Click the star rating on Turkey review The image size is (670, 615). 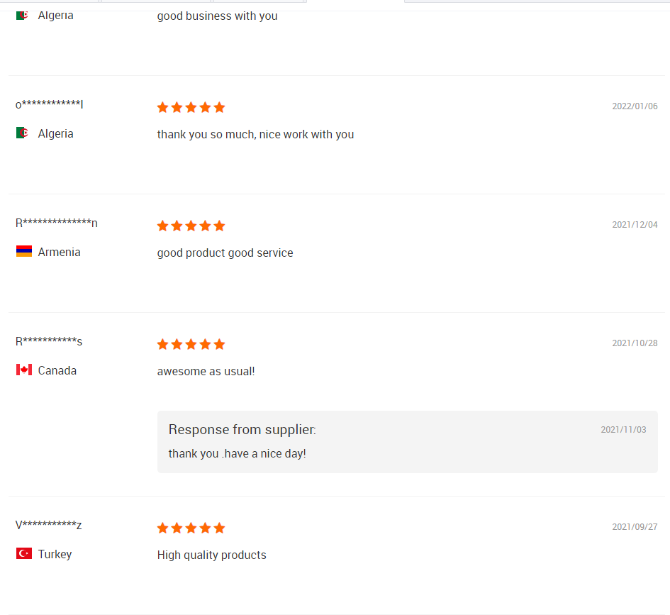coord(191,528)
